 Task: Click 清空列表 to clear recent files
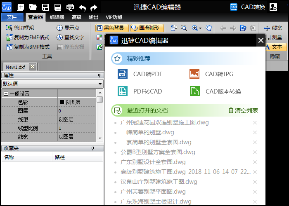[243, 110]
